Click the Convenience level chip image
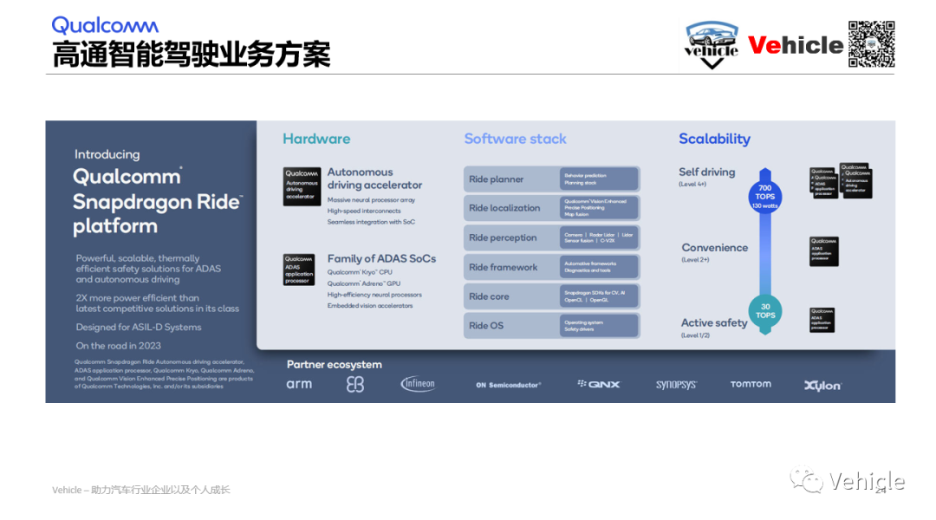The image size is (936, 520). coord(824,251)
